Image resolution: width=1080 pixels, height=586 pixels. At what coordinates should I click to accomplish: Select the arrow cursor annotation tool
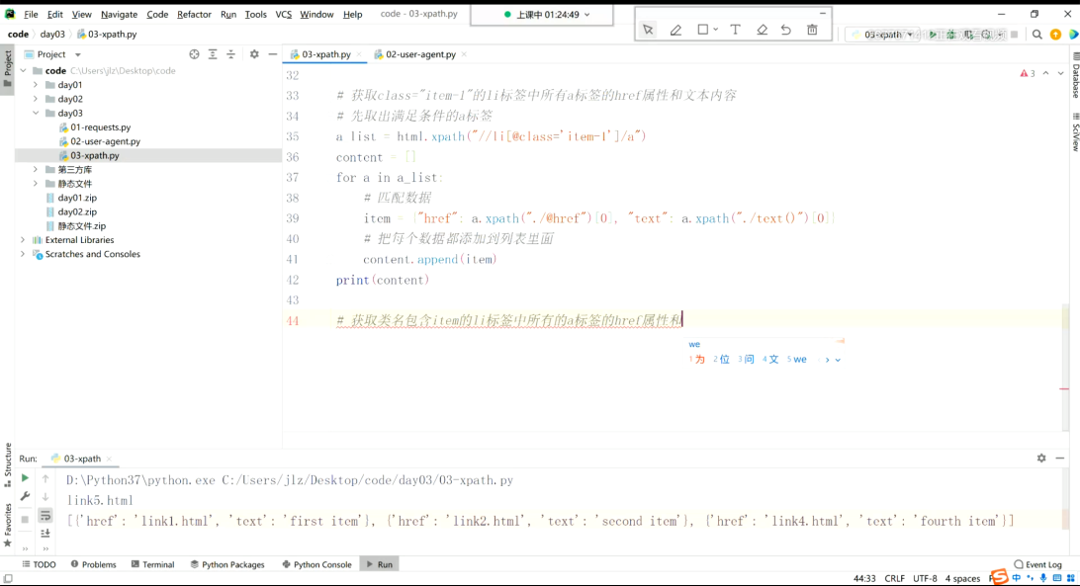pos(648,30)
